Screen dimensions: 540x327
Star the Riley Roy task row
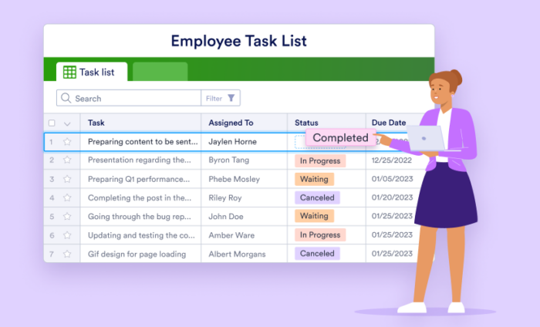pyautogui.click(x=67, y=197)
